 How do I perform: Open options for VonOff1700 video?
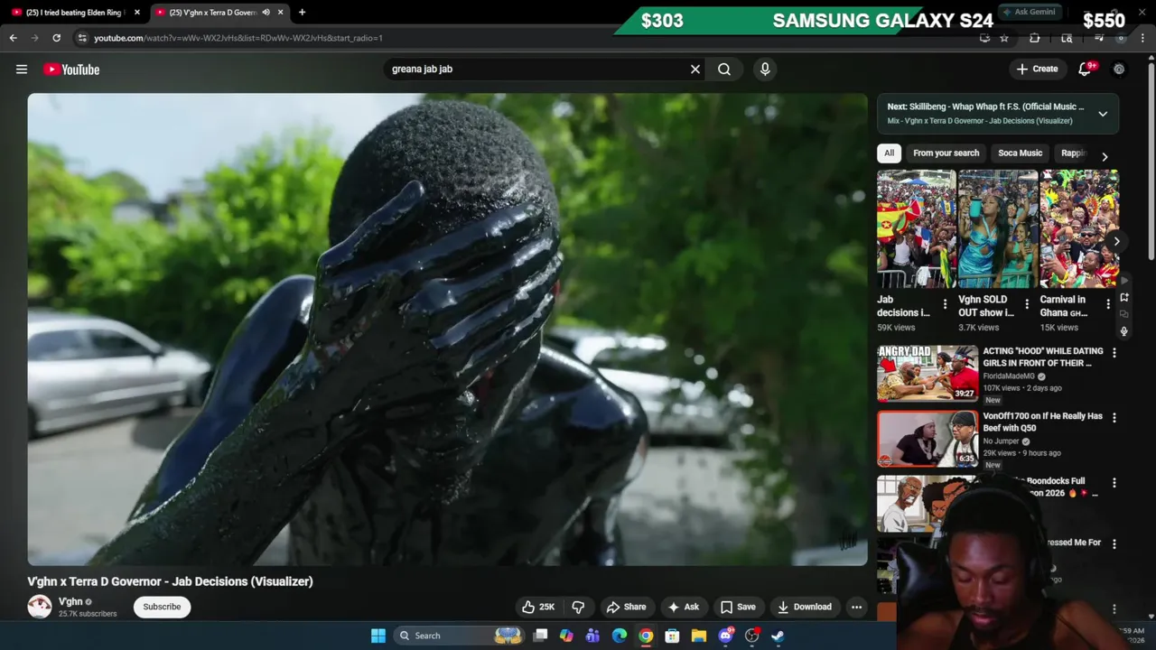pyautogui.click(x=1114, y=418)
